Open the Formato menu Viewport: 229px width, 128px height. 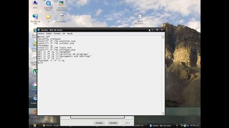click(x=57, y=33)
